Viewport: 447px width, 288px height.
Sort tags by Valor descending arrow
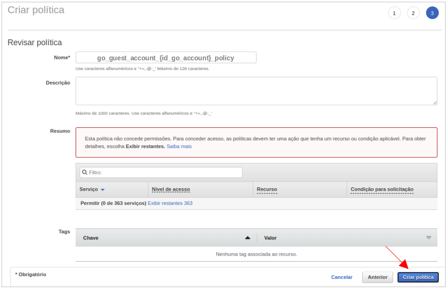click(428, 238)
